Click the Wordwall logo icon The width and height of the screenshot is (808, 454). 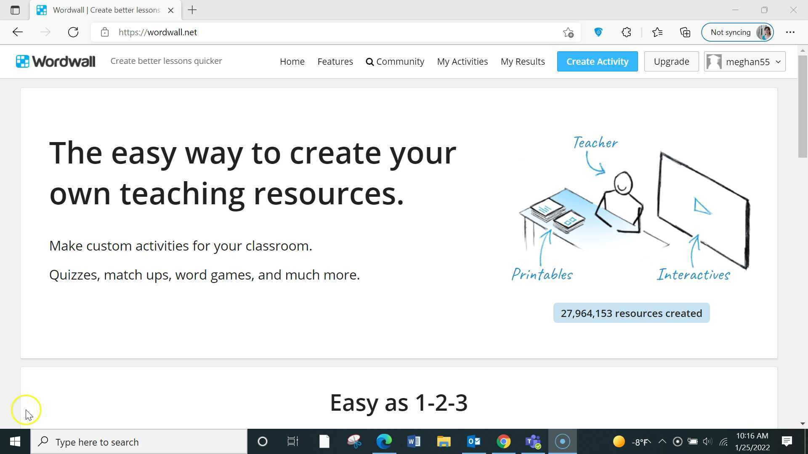click(23, 61)
